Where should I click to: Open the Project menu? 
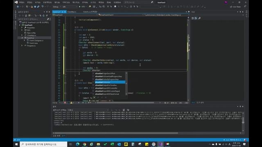[47, 2]
